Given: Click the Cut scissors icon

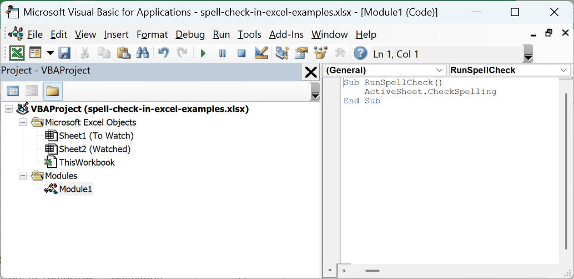Looking at the screenshot, I should tap(85, 53).
